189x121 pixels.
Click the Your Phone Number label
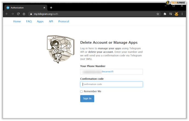click(x=93, y=66)
